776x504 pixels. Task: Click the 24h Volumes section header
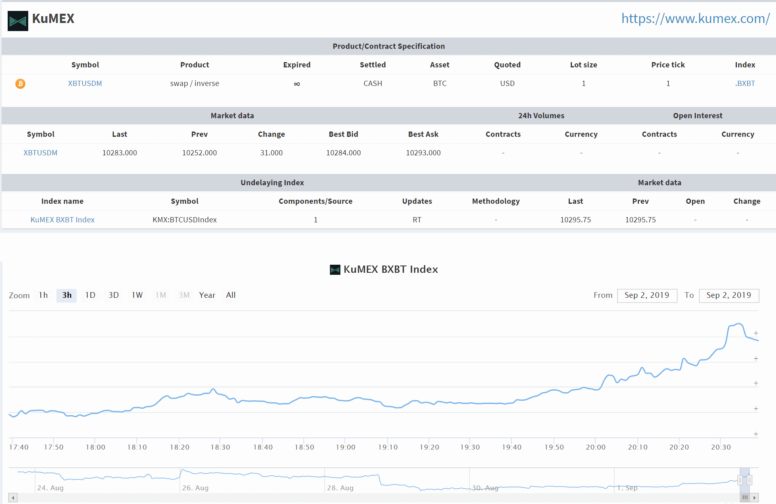541,116
